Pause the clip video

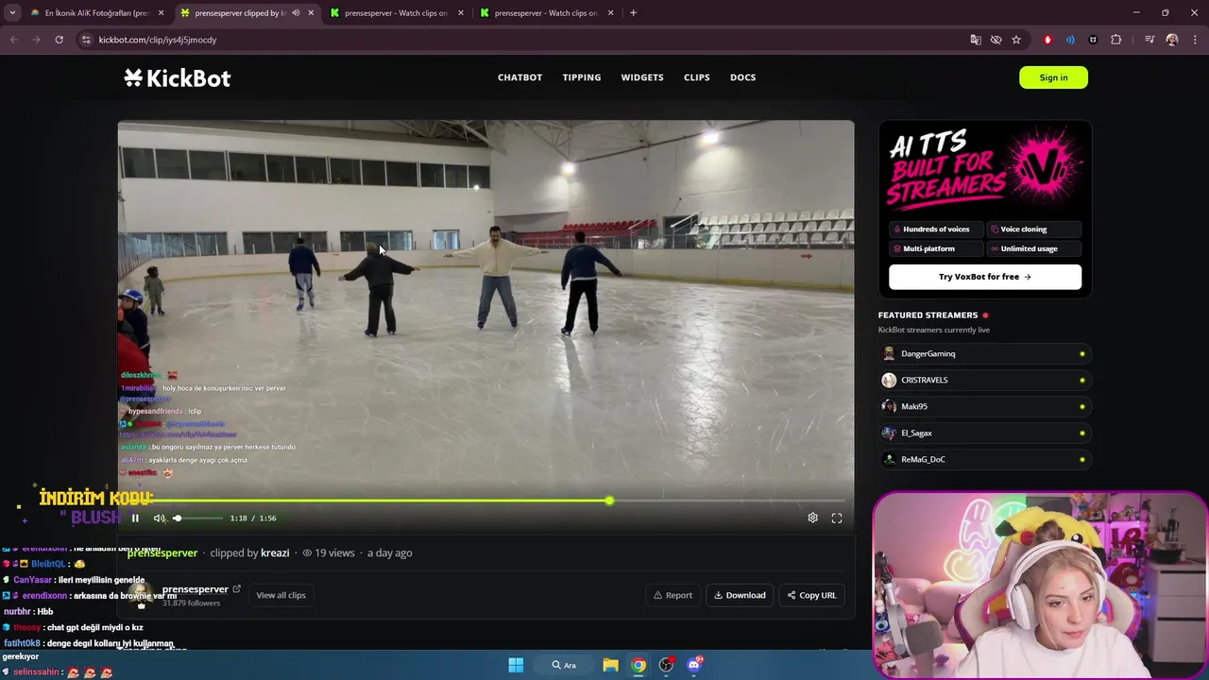(135, 518)
